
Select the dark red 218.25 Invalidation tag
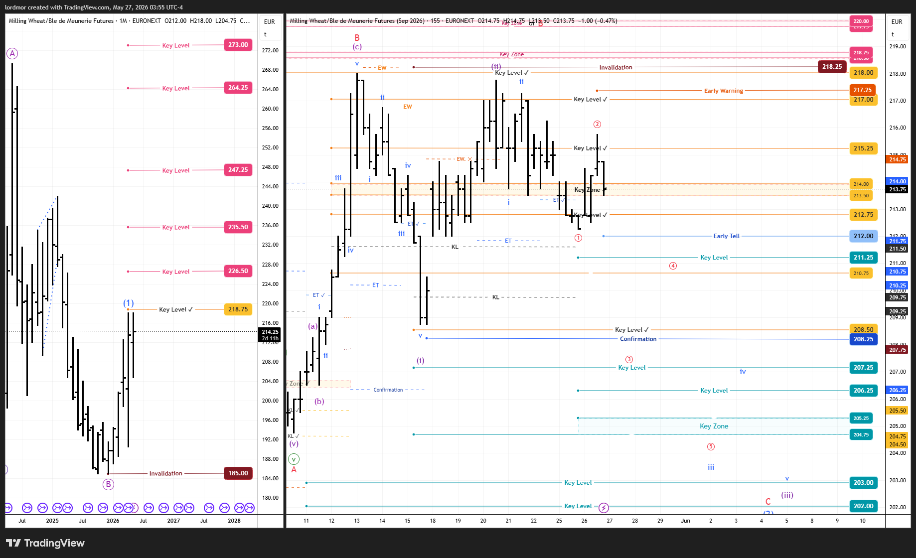point(832,67)
